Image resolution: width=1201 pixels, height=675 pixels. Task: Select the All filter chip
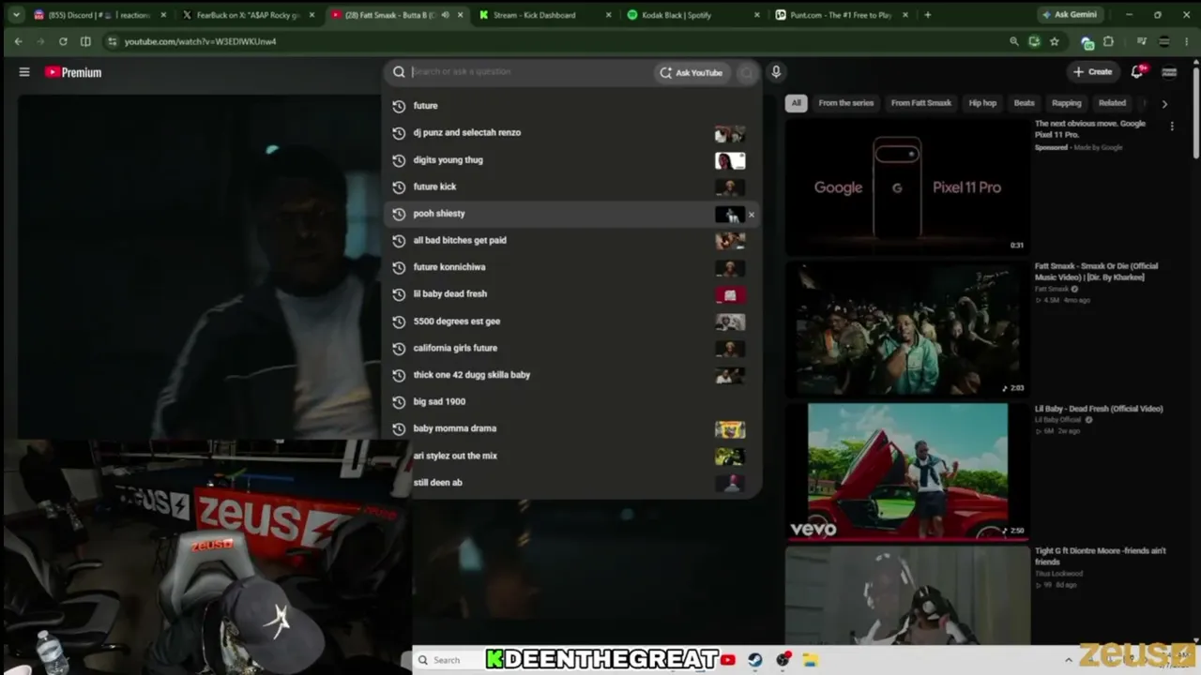(x=796, y=103)
